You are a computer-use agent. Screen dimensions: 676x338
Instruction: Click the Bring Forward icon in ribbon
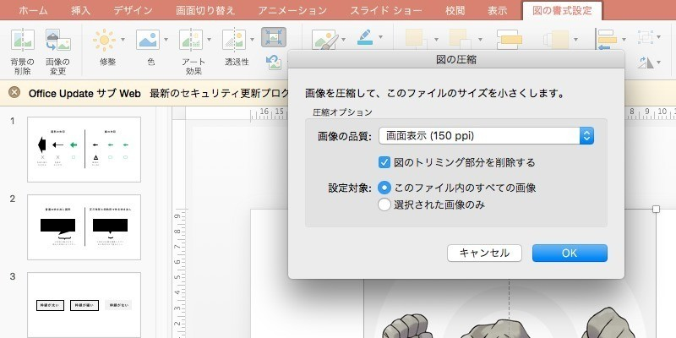coord(417,40)
